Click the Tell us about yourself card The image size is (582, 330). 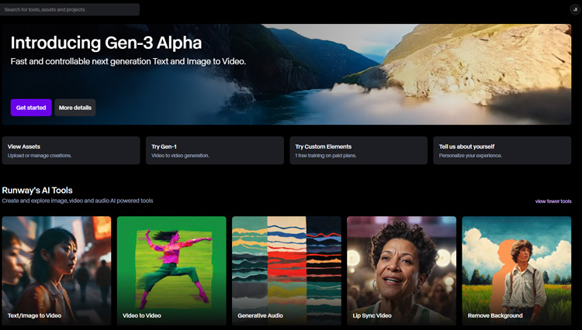[502, 150]
